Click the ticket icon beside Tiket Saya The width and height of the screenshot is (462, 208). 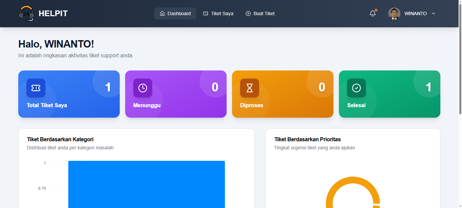[x=206, y=13]
